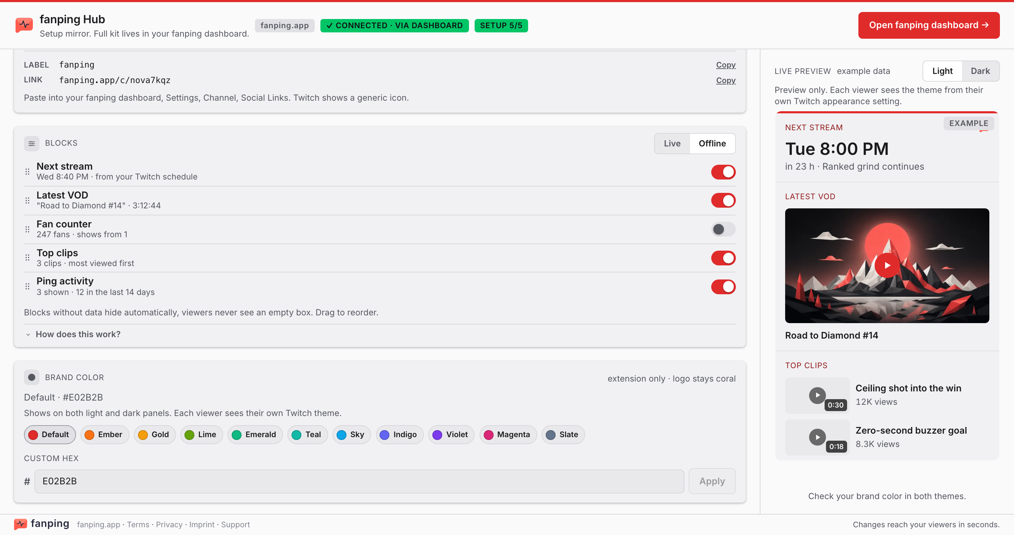This screenshot has width=1014, height=535.
Task: Open fanping dashboard button
Action: 928,25
